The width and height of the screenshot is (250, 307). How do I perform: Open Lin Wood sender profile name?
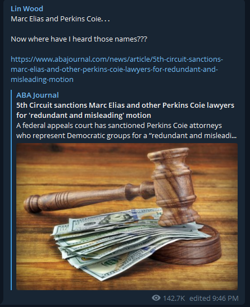tap(27, 9)
